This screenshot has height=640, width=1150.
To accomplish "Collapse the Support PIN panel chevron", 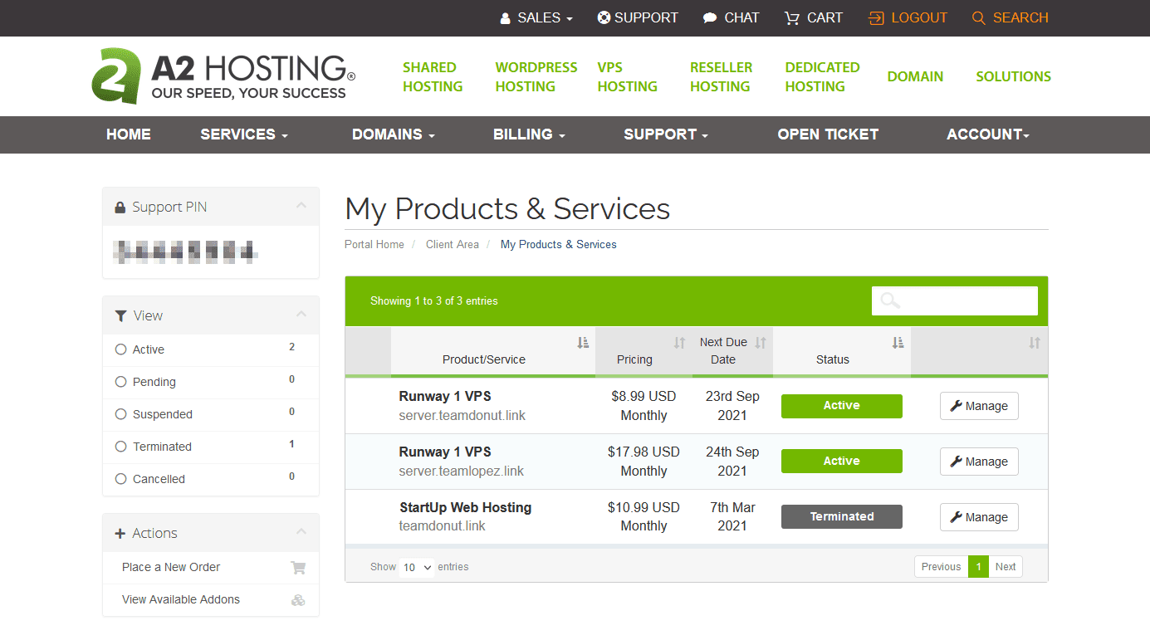I will pos(301,206).
